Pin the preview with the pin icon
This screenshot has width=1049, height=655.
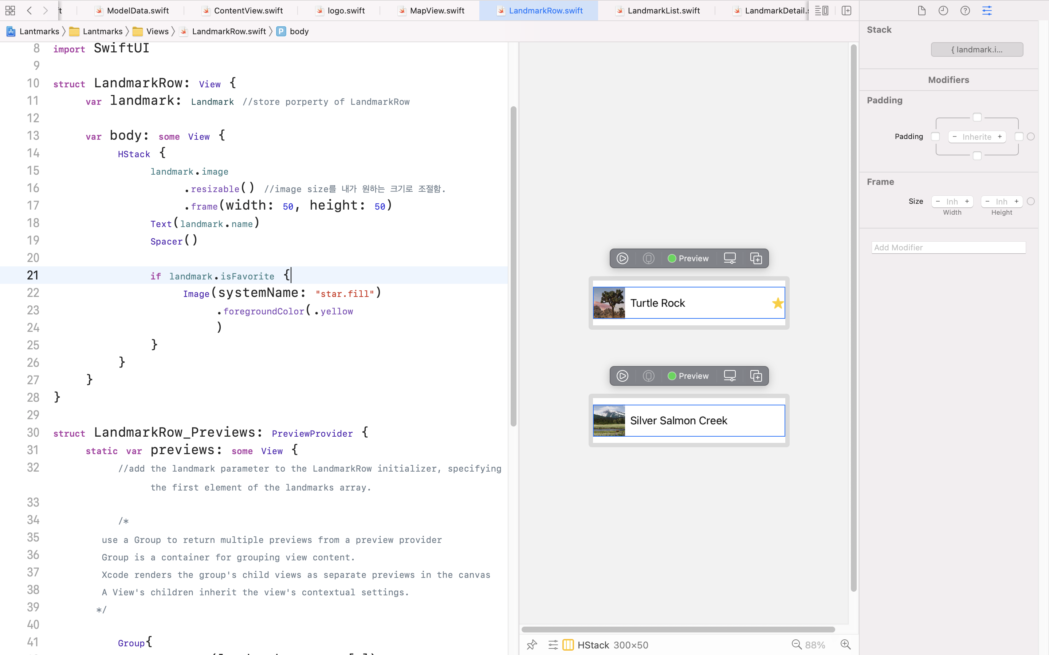click(x=532, y=644)
